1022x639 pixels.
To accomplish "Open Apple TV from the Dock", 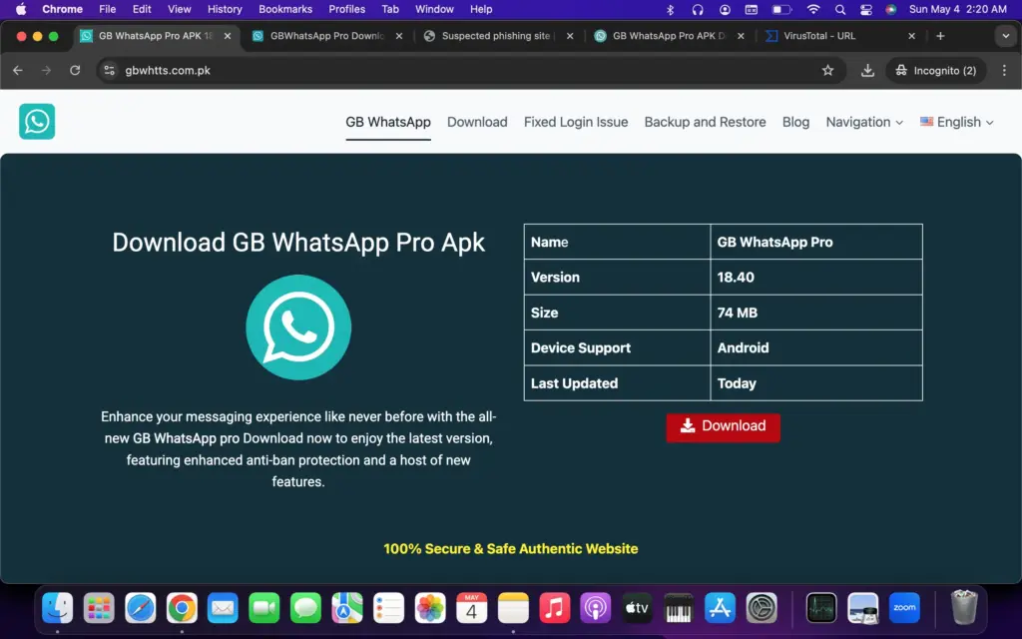I will click(x=637, y=608).
